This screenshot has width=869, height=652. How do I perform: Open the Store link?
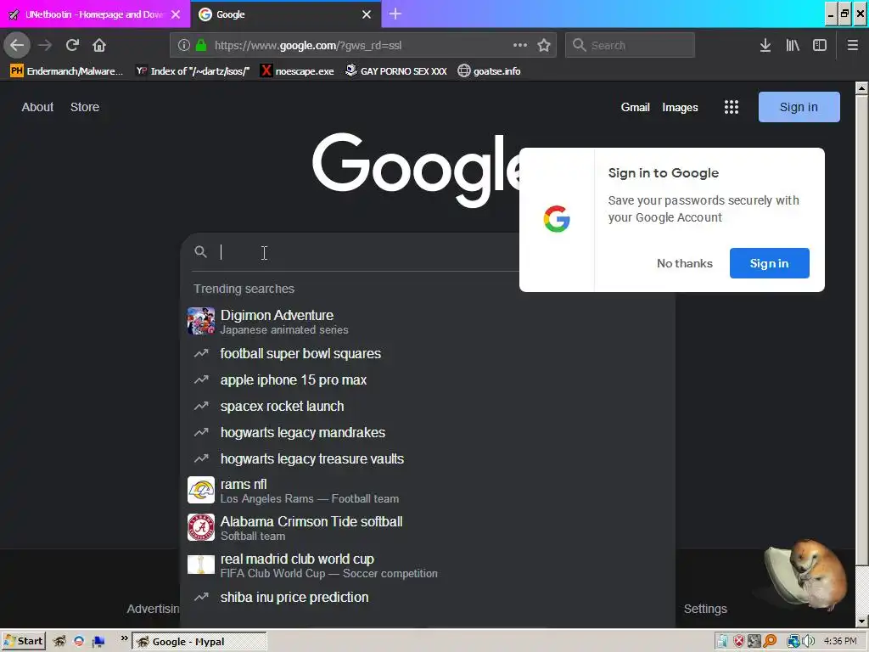tap(85, 107)
